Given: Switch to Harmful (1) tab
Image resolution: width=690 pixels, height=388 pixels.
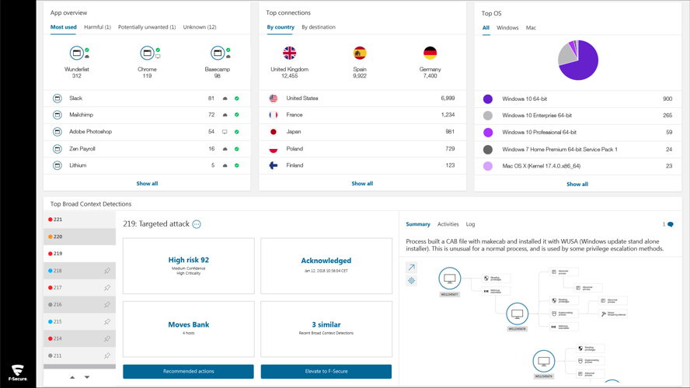Looking at the screenshot, I should (x=97, y=27).
